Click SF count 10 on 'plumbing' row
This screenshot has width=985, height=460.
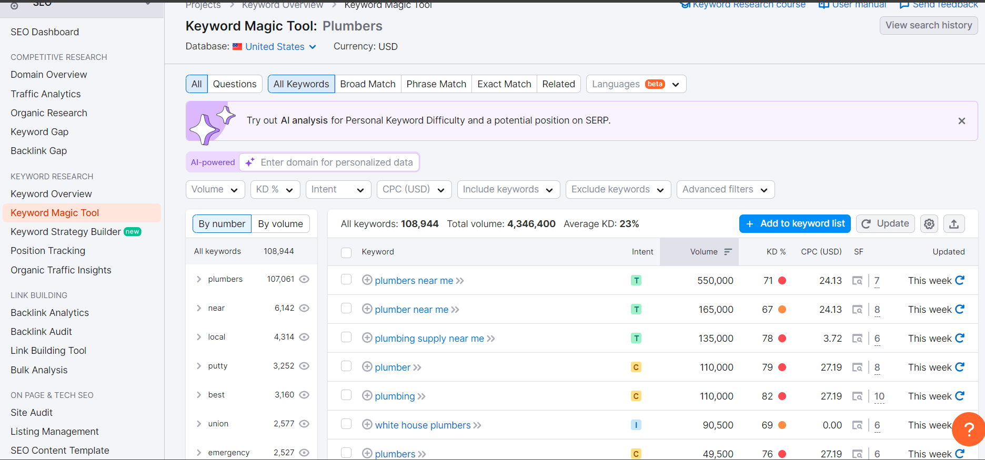879,396
